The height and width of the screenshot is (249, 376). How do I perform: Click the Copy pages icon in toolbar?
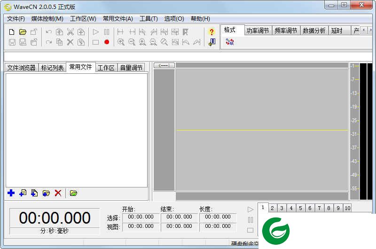pyautogui.click(x=60, y=42)
